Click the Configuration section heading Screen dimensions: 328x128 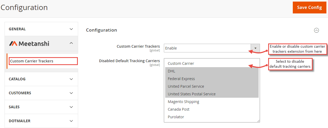pos(101,30)
